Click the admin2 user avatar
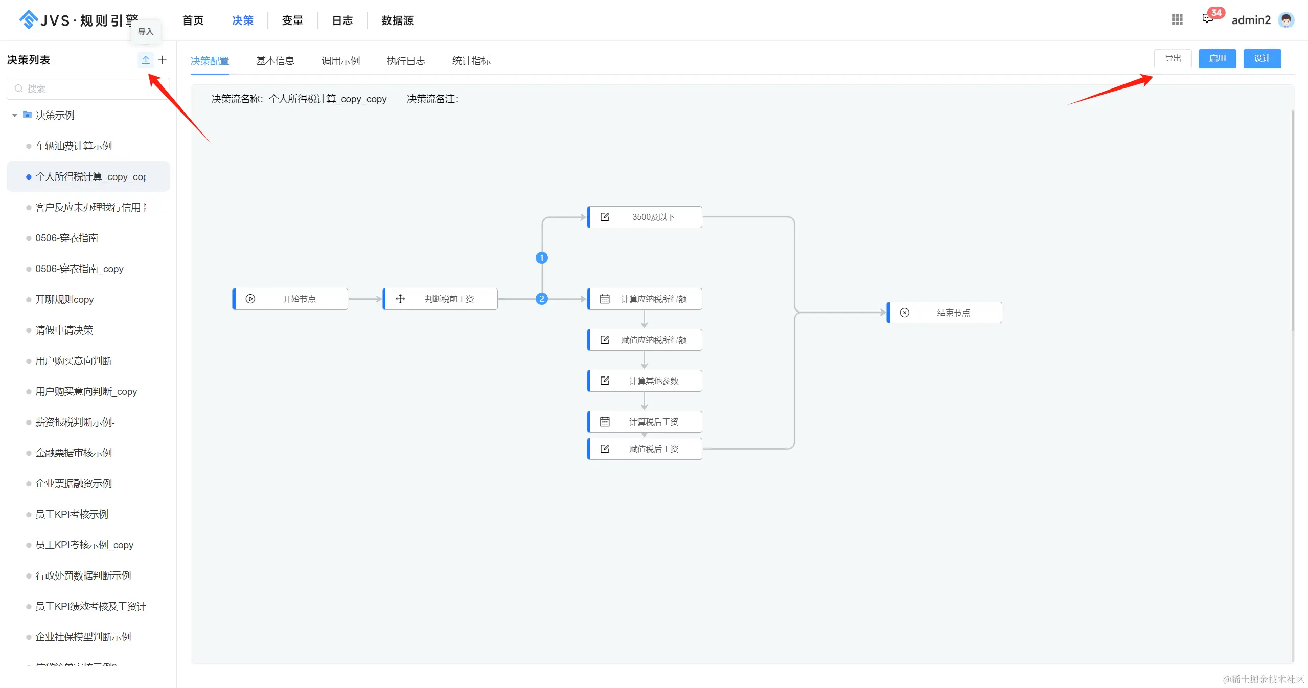The width and height of the screenshot is (1308, 688). (1286, 20)
